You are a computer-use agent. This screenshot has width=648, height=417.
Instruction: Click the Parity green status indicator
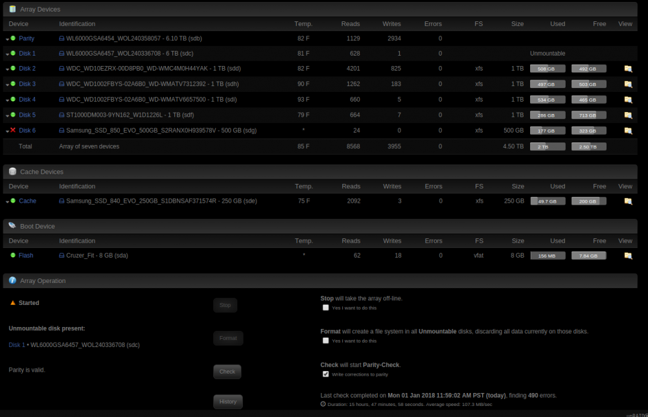[x=13, y=38]
